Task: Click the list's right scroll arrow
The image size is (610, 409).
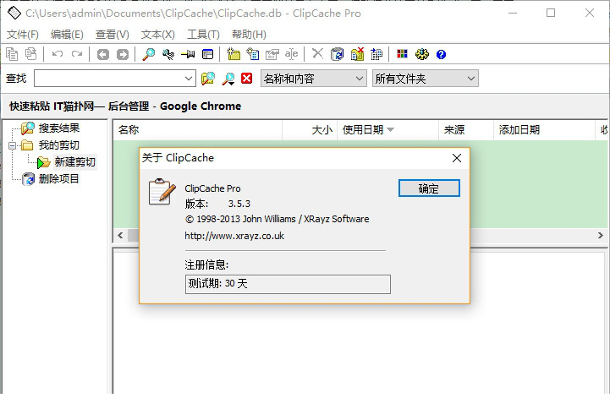Action: pyautogui.click(x=601, y=236)
